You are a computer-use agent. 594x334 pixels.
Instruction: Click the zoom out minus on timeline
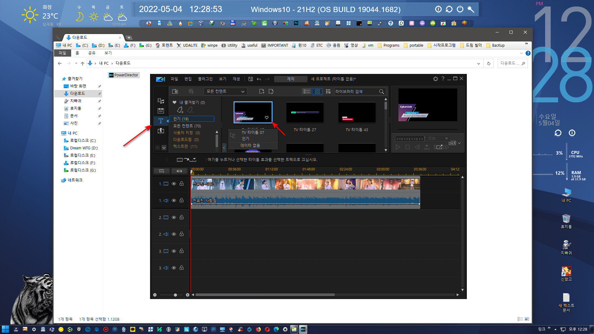tap(155, 295)
